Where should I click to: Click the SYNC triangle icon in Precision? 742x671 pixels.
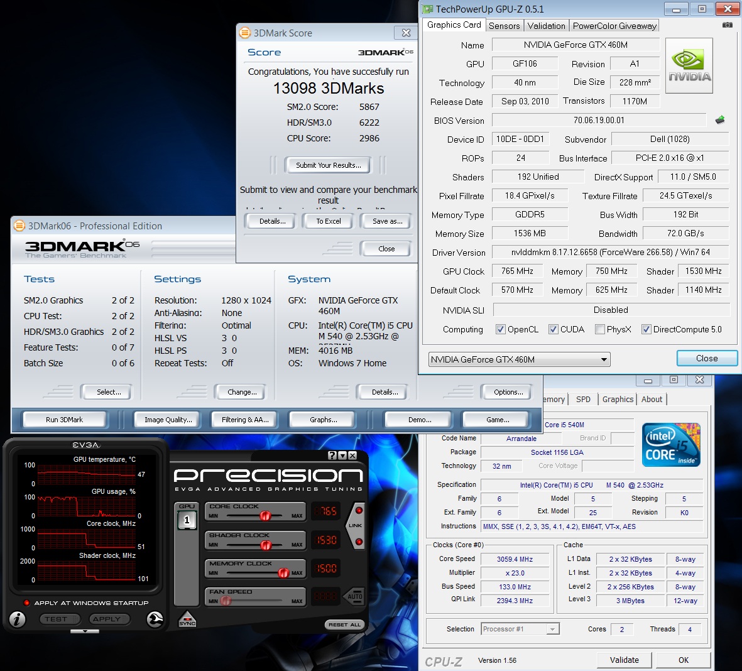[x=187, y=619]
